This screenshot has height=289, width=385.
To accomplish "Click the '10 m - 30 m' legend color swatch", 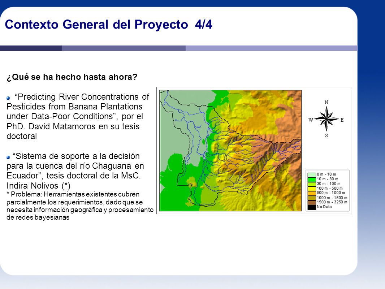I will point(312,179).
